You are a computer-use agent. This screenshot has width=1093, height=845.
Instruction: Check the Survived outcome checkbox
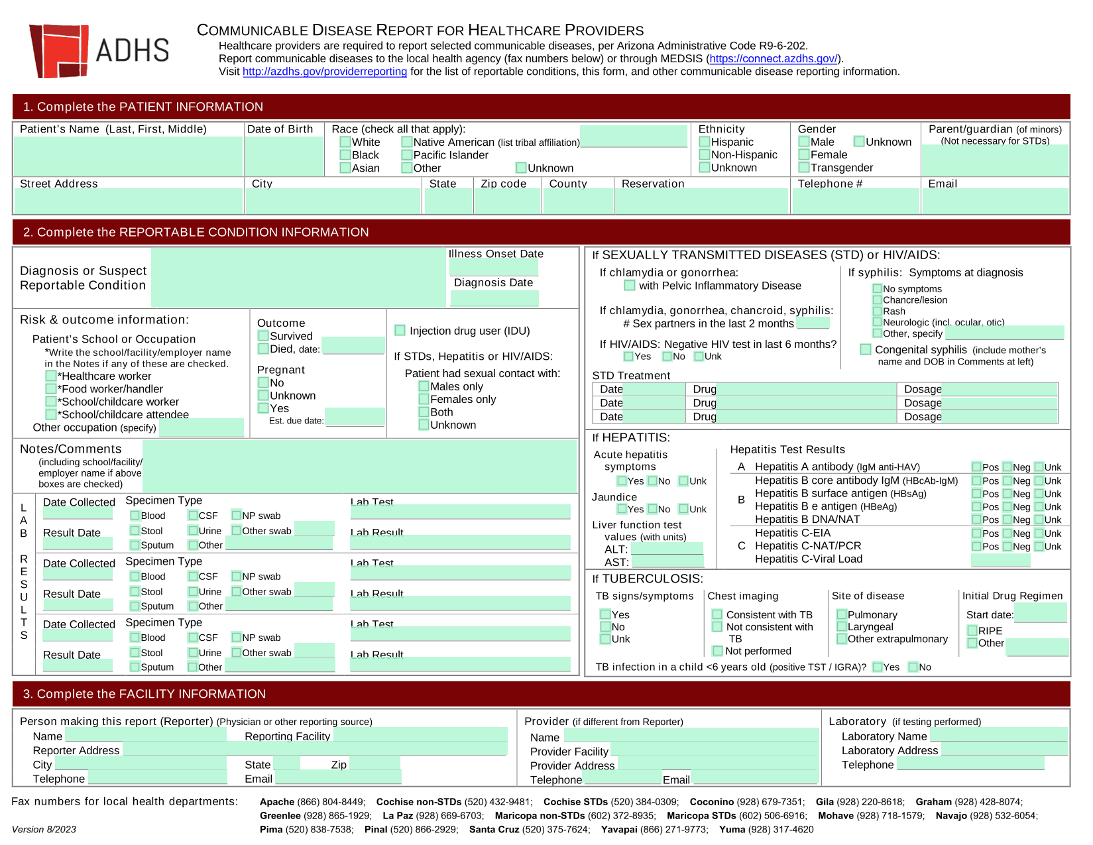[263, 336]
